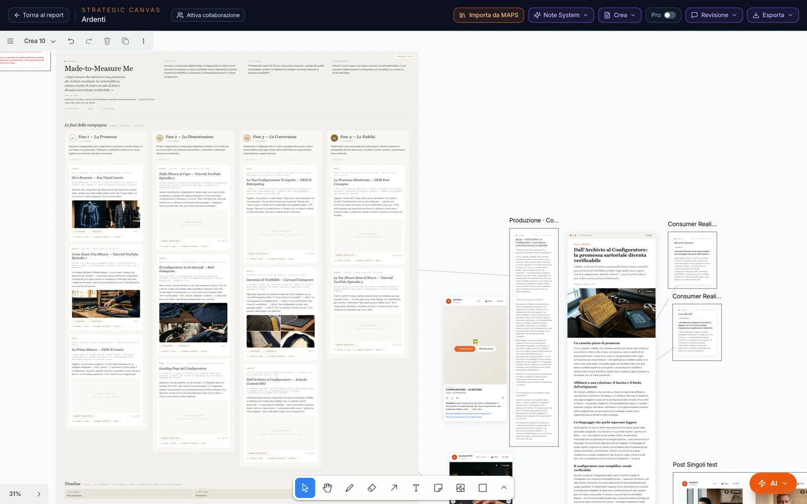This screenshot has width=807, height=504.
Task: Click the blue suit Key Visual image
Action: point(106,214)
